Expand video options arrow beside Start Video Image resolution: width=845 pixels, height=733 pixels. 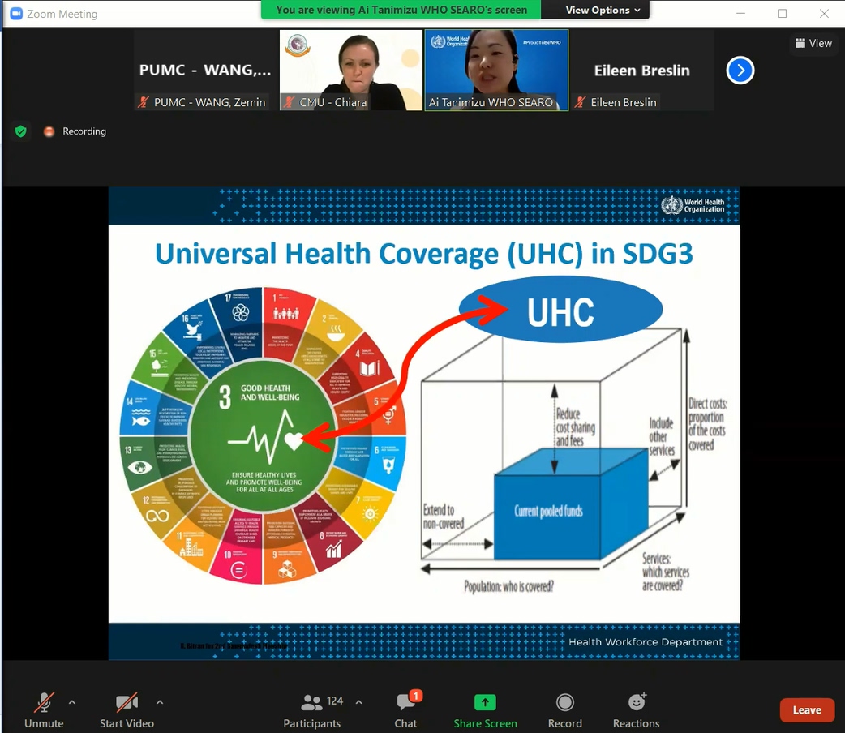(x=160, y=702)
